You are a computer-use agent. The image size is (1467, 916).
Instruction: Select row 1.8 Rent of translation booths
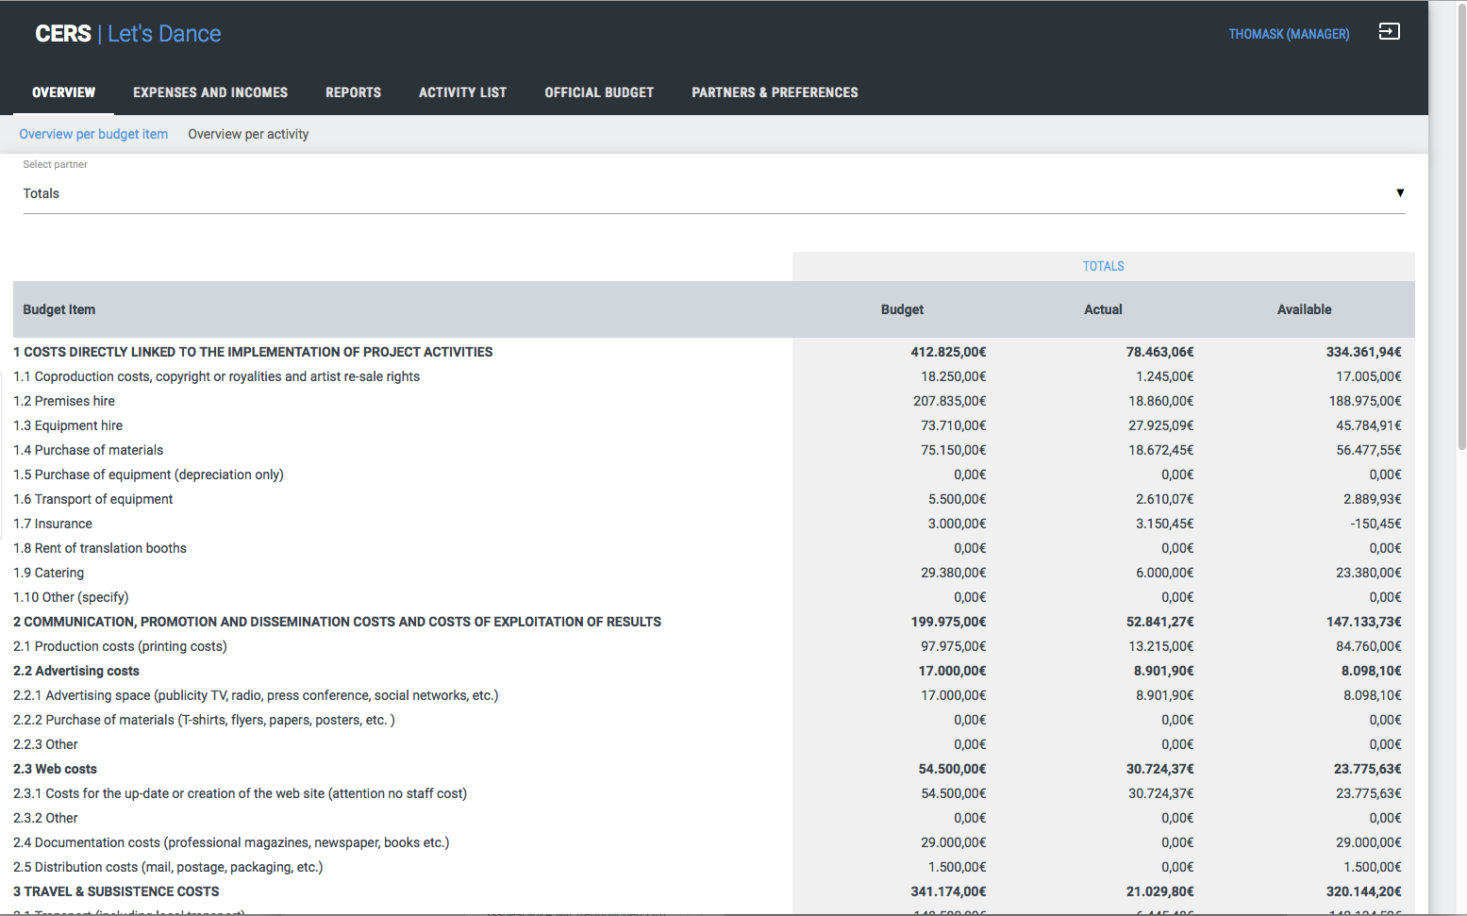coord(714,548)
